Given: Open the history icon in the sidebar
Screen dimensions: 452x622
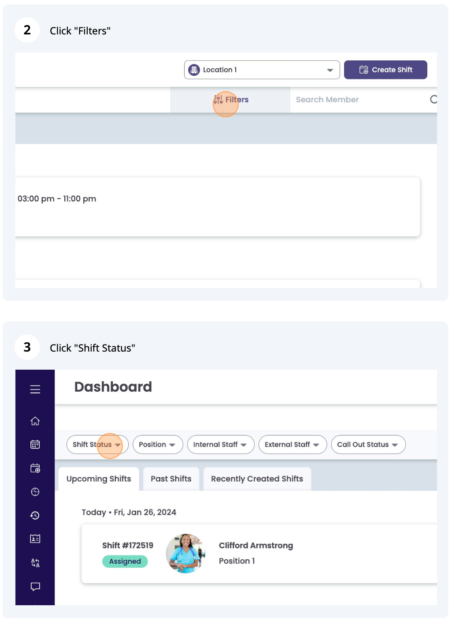Looking at the screenshot, I should tap(35, 515).
